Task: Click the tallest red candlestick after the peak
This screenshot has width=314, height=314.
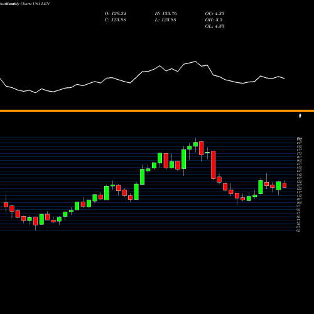Action: coord(214,165)
